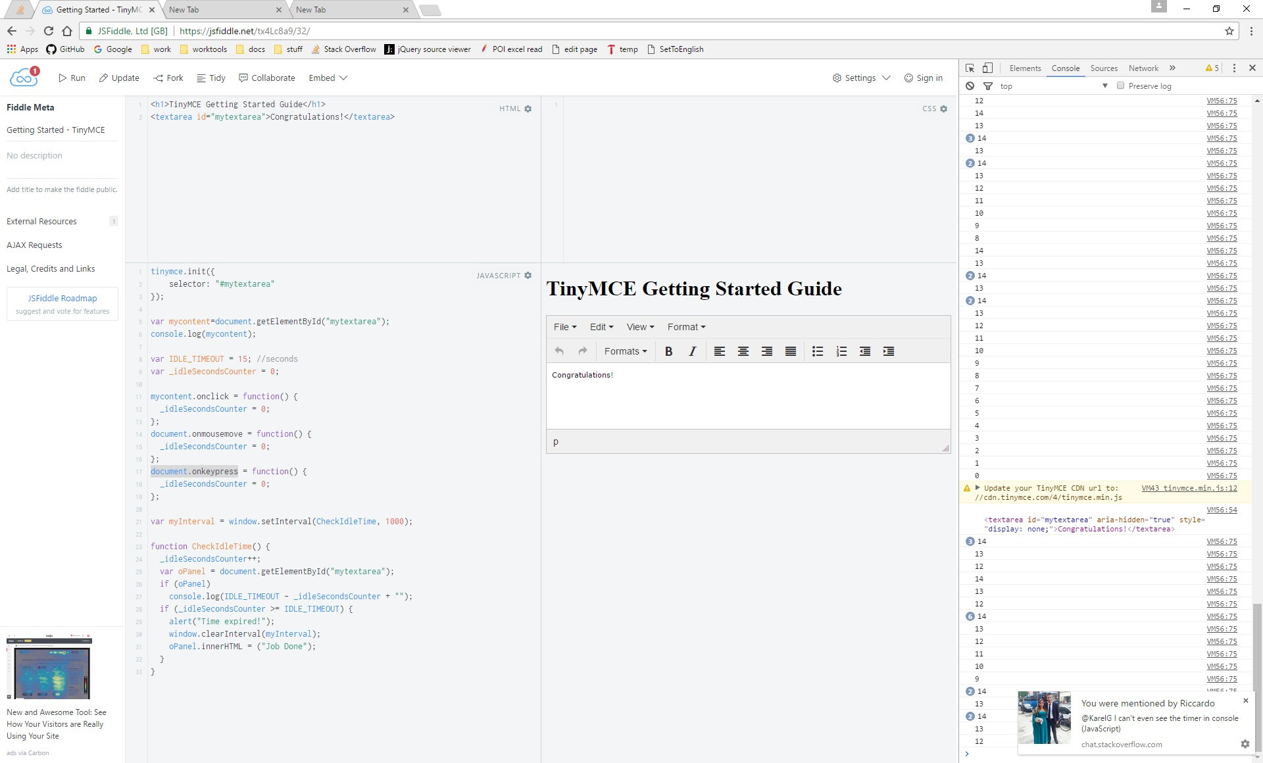Image resolution: width=1263 pixels, height=763 pixels.
Task: Click the DevTools warnings count badge
Action: 1212,68
